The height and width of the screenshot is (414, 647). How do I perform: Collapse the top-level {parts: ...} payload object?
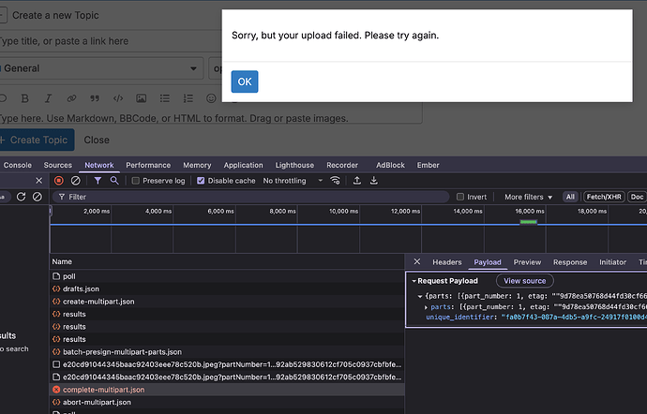(x=420, y=296)
